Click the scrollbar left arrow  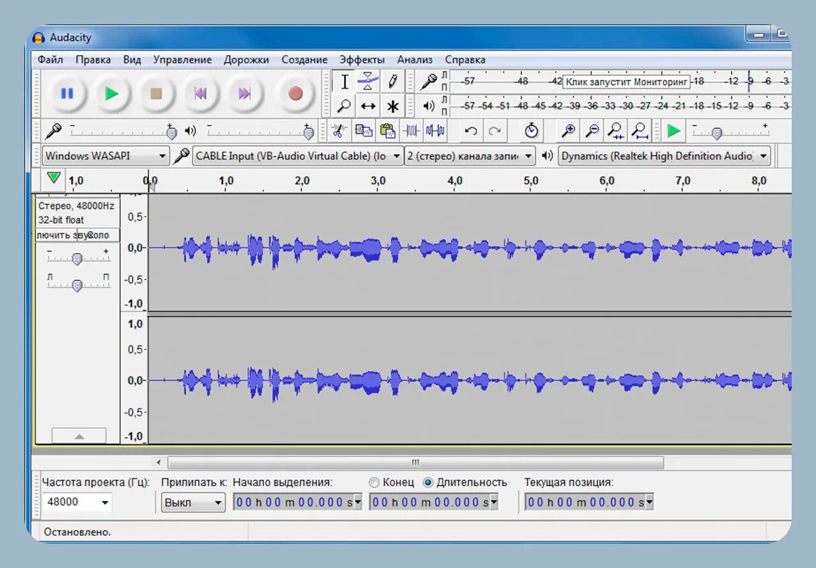pos(159,462)
